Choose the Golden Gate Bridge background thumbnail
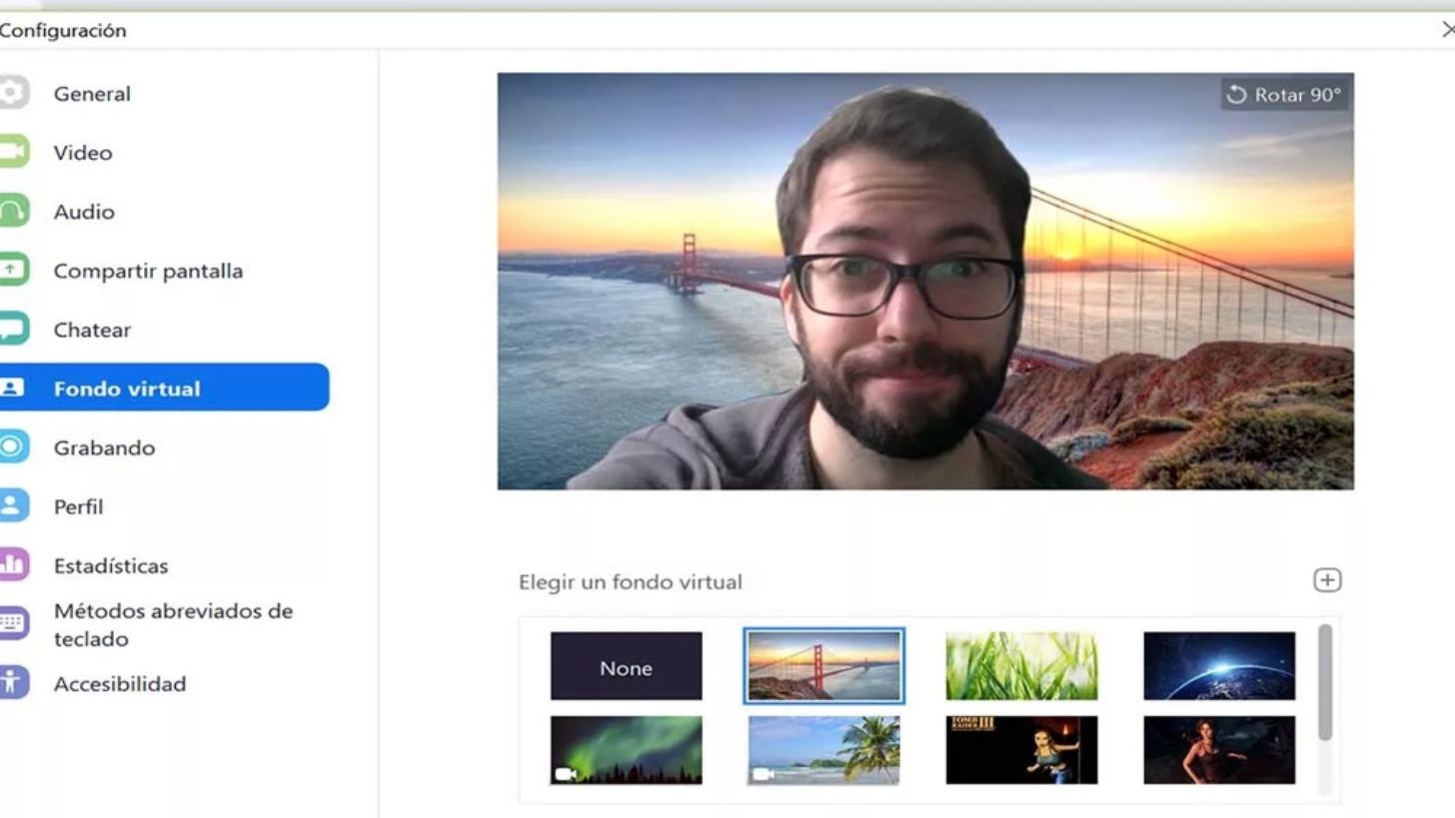 tap(823, 666)
